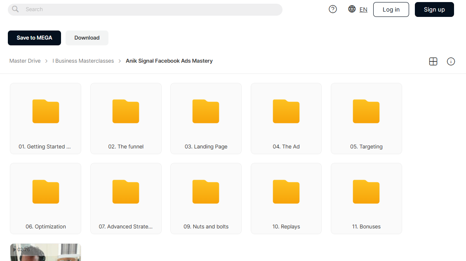Click the Download button
This screenshot has width=466, height=261.
87,38
